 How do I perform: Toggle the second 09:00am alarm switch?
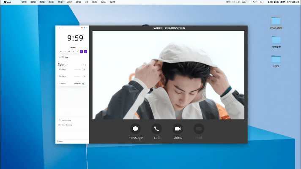click(x=84, y=76)
